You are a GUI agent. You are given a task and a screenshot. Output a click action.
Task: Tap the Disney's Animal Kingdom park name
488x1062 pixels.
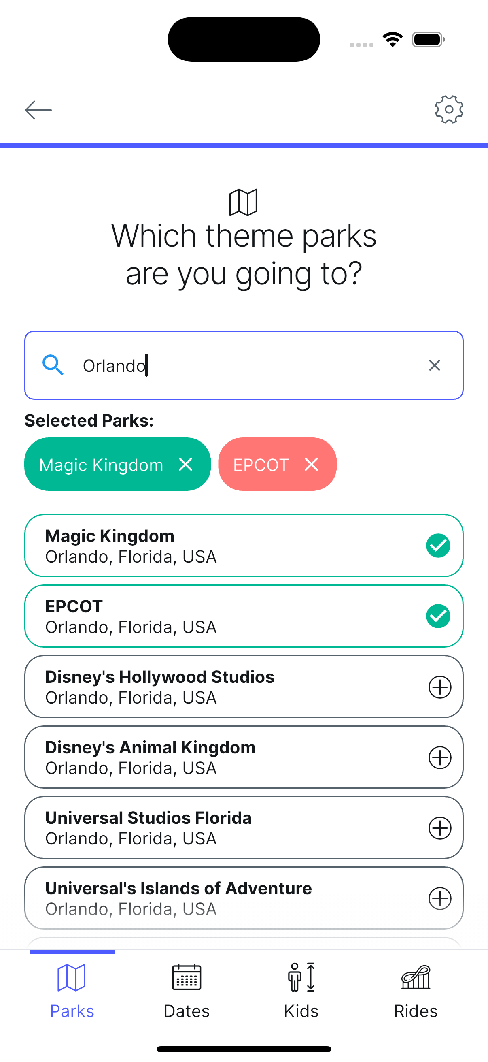pos(150,747)
